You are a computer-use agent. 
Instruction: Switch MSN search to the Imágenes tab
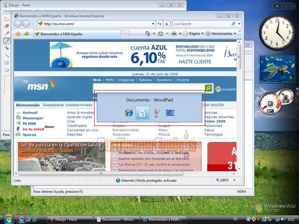(x=126, y=80)
